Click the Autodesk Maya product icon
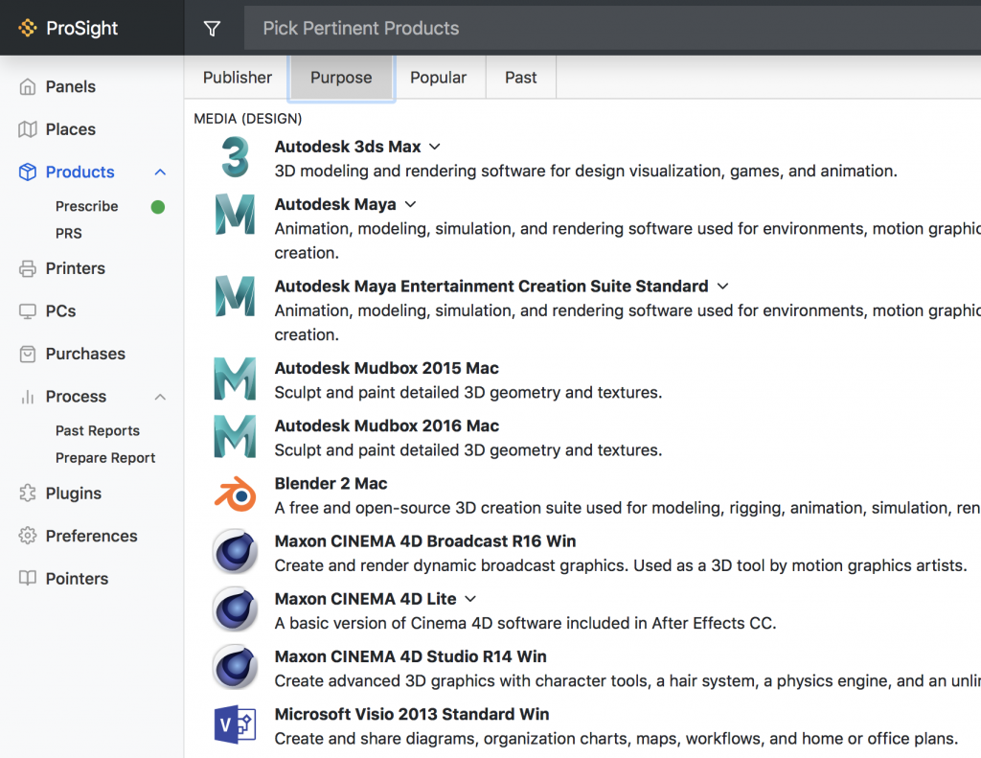981x758 pixels. coord(236,215)
